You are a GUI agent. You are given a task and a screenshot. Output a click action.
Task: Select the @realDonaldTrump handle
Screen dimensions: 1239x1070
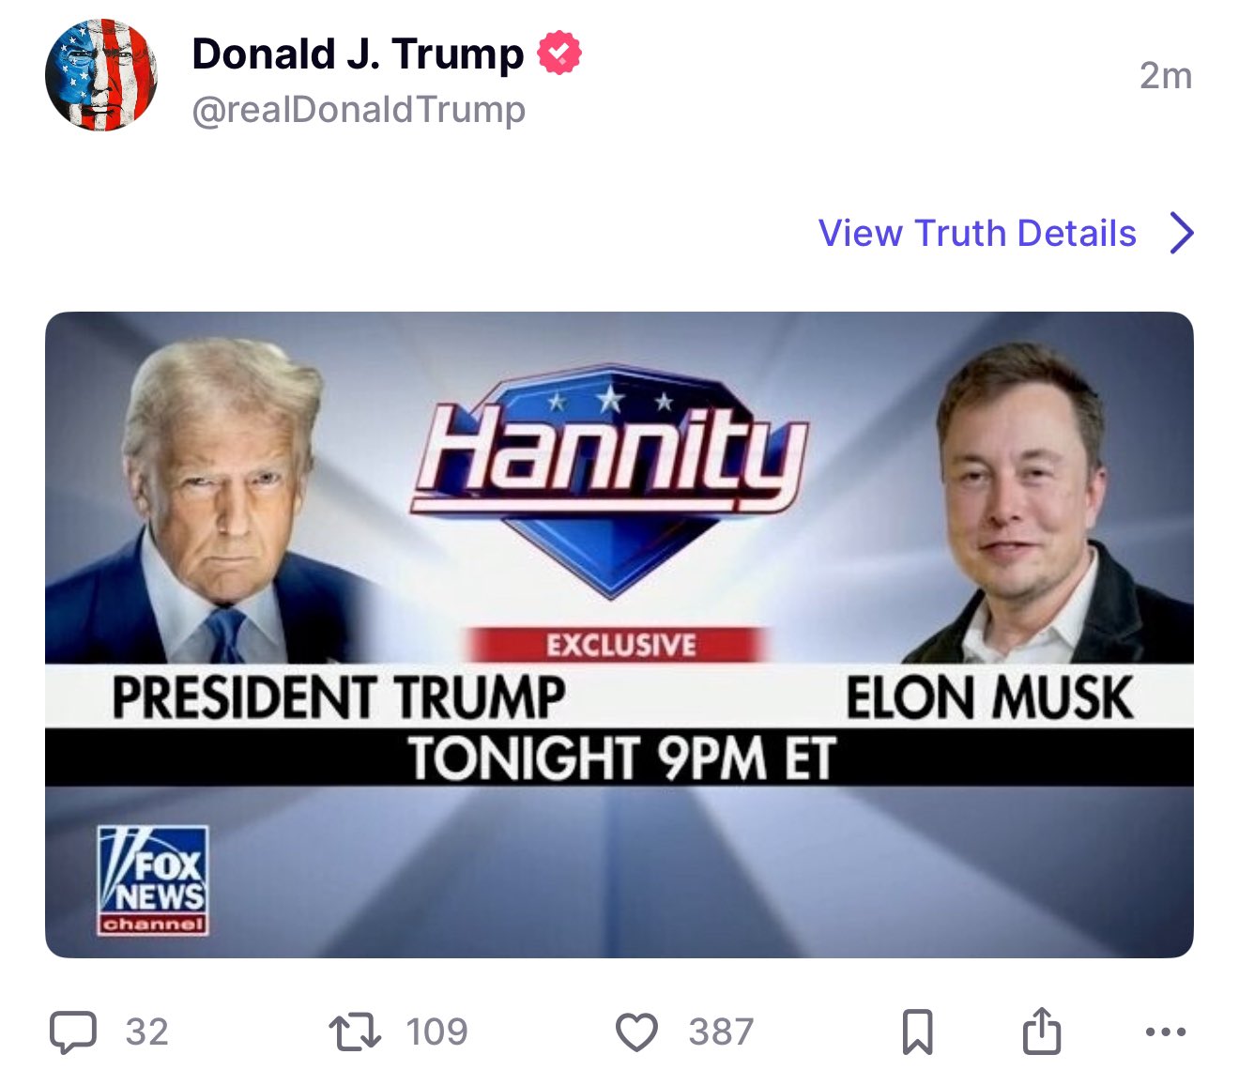pyautogui.click(x=359, y=110)
